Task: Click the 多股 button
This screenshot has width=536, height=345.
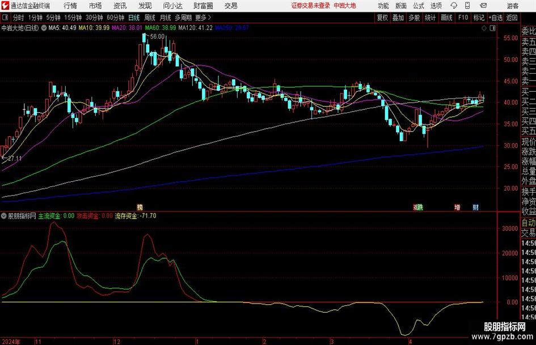Action: point(414,18)
